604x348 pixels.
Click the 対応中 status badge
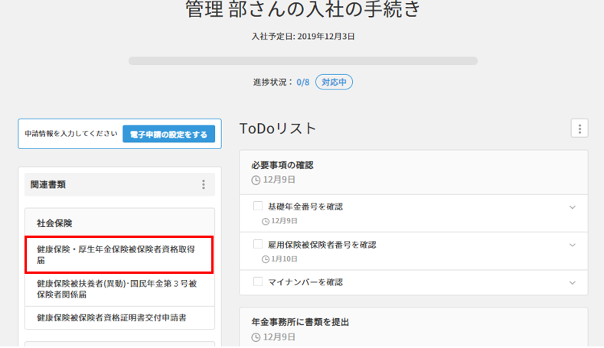point(334,82)
